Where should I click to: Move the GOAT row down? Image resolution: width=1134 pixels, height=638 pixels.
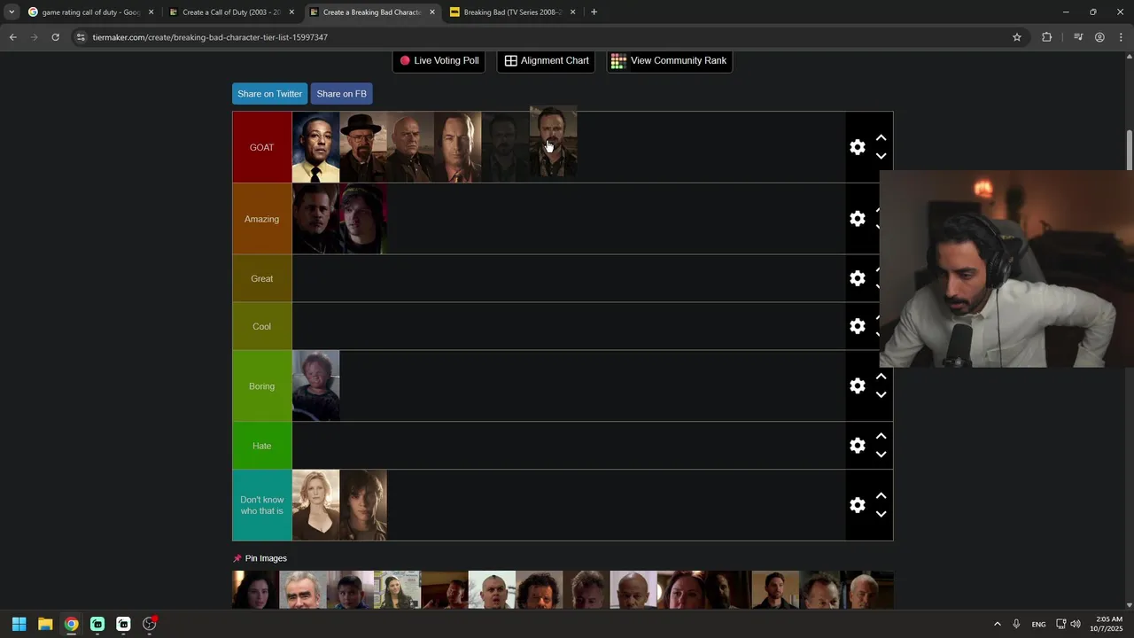tap(881, 156)
